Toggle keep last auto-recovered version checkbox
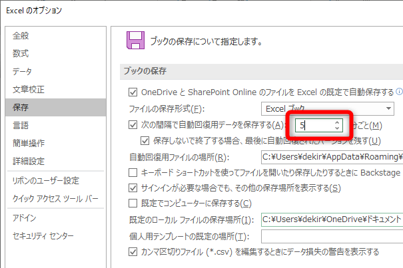Viewport: 403px width, 268px height. click(x=145, y=140)
